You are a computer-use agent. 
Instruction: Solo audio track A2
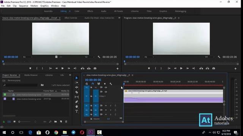[x=110, y=110]
